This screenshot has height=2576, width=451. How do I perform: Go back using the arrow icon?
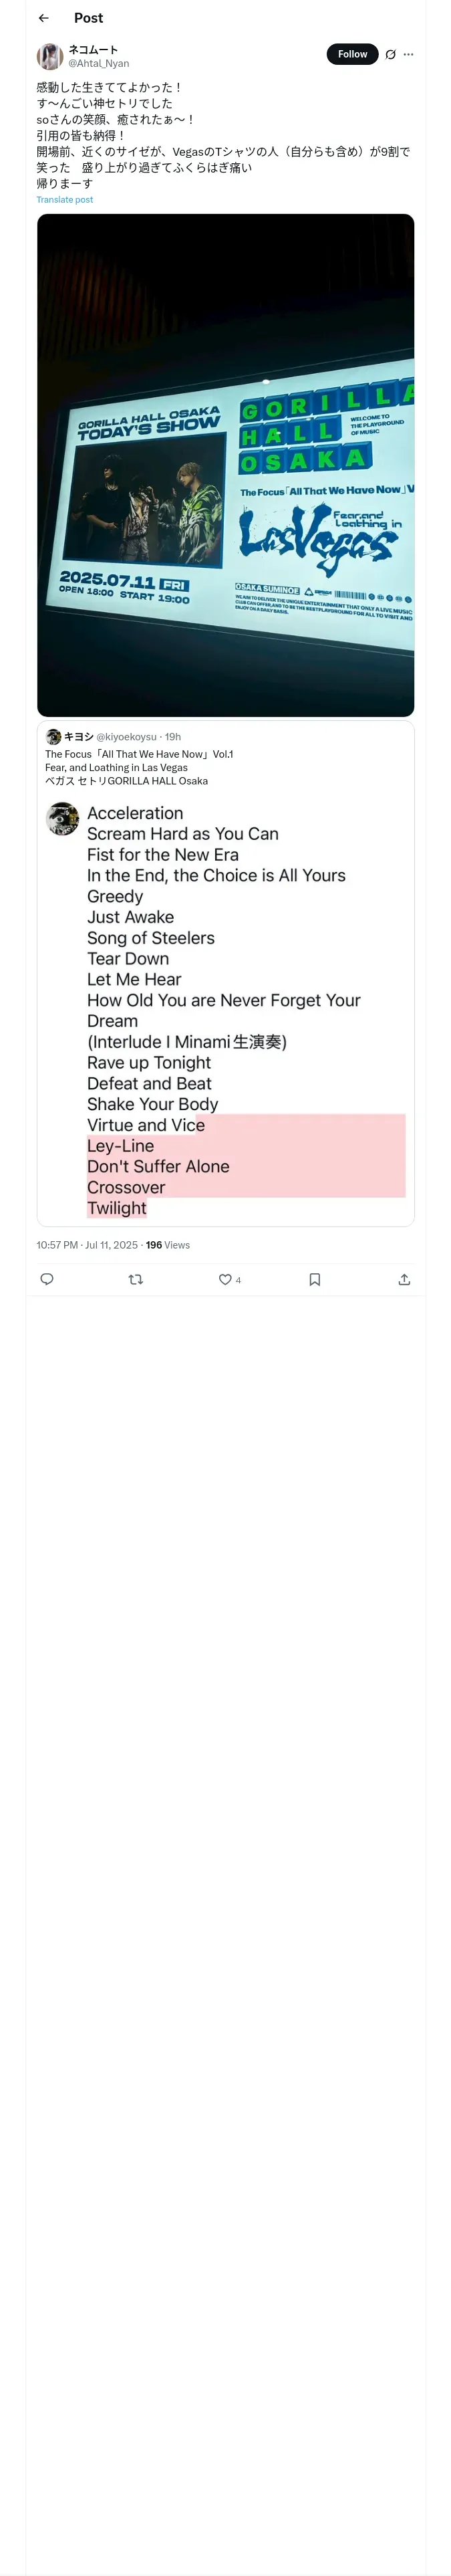coord(43,18)
